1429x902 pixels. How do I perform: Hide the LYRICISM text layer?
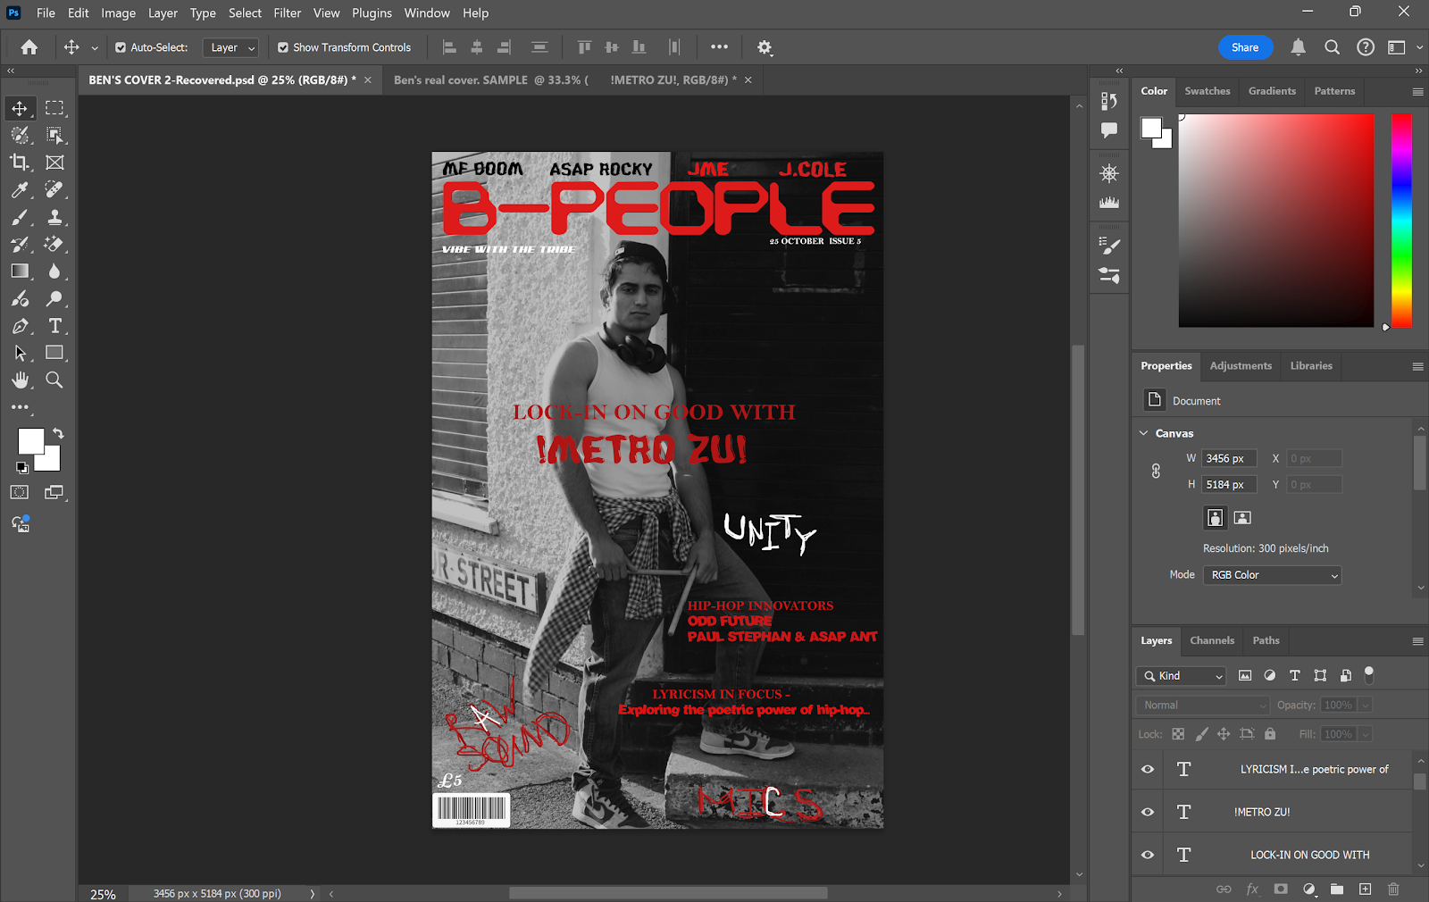click(1148, 769)
